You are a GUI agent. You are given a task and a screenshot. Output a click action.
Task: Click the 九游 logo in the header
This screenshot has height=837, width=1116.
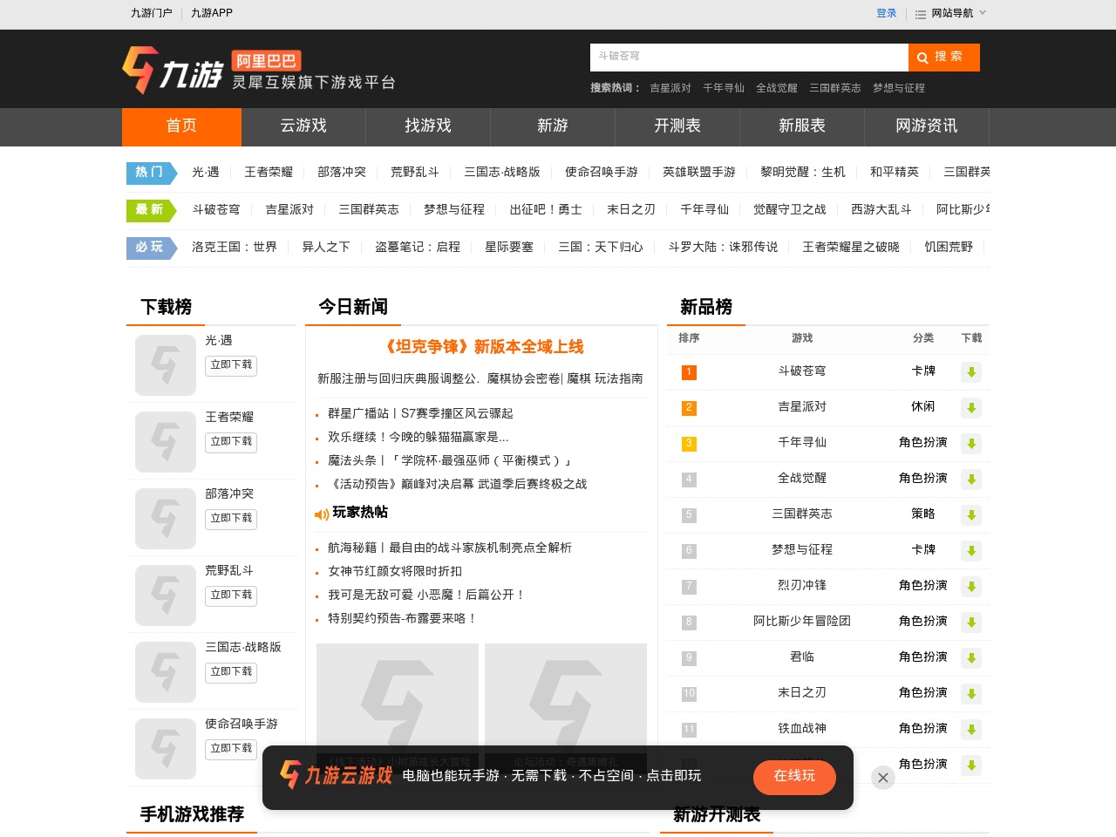[173, 70]
